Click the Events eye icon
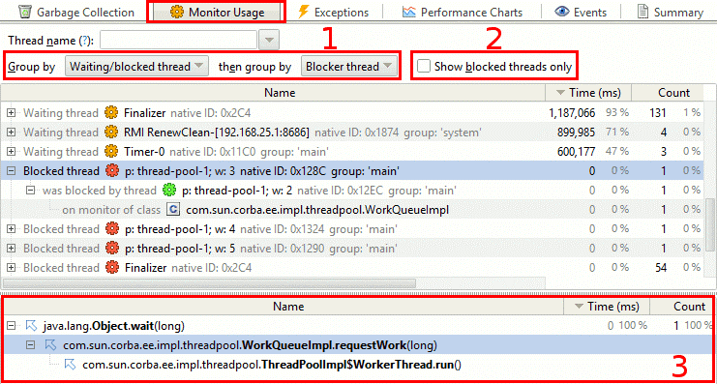The image size is (717, 384). 561,13
